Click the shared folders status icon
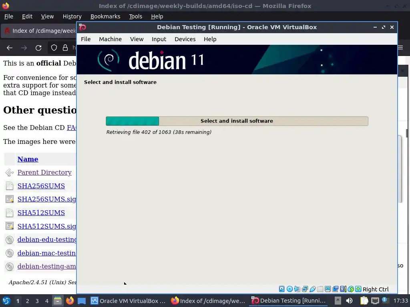The width and height of the screenshot is (410, 307). (320, 289)
